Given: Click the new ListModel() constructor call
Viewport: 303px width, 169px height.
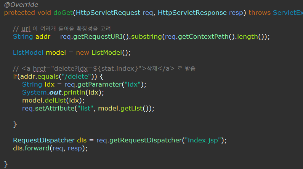Looking at the screenshot, I should click(103, 52).
